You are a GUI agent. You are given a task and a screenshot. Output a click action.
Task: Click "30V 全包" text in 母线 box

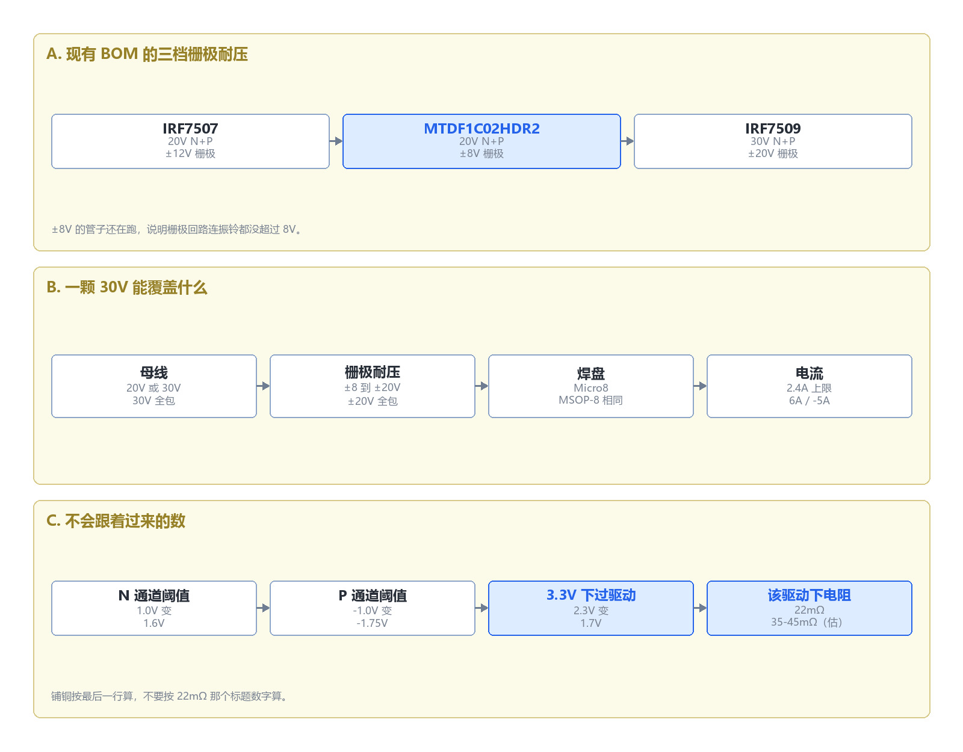[154, 401]
